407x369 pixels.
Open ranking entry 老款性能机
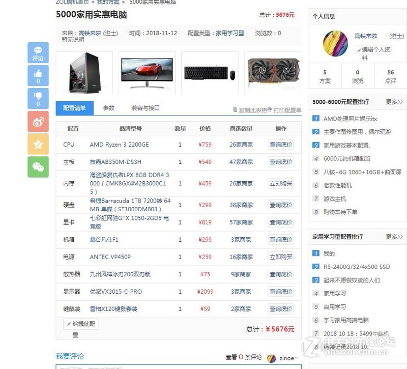338,185
